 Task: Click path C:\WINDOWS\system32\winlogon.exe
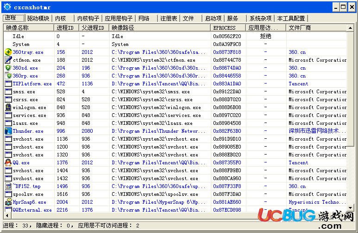coord(156,107)
